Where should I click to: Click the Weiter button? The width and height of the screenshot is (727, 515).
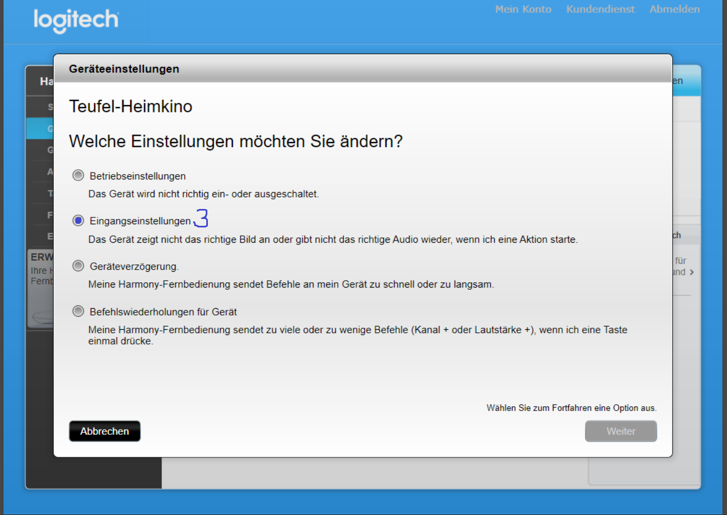620,431
